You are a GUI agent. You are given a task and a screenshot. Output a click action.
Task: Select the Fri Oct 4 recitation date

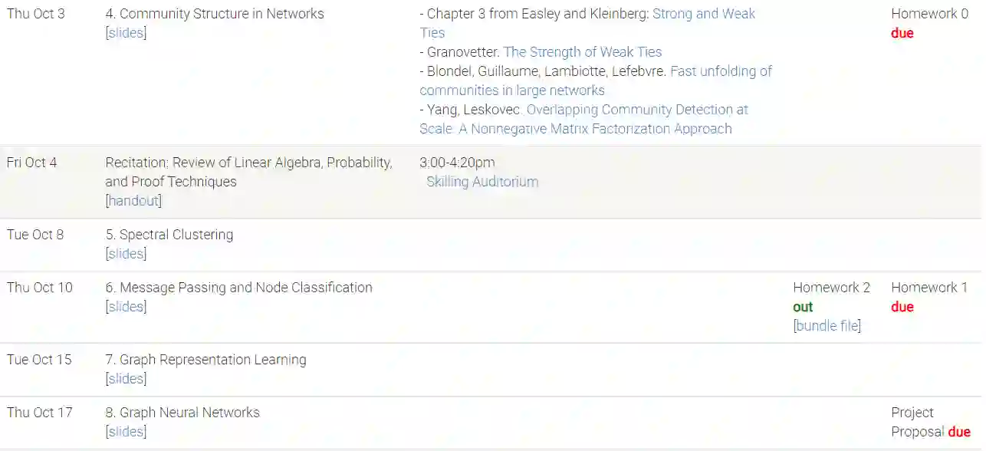pyautogui.click(x=32, y=163)
